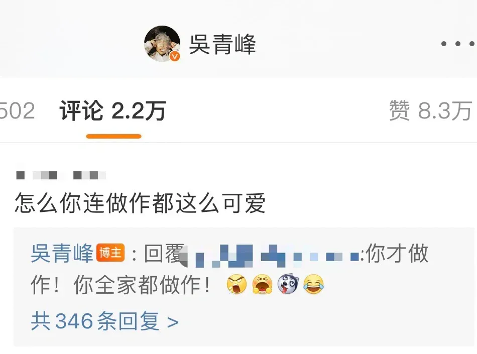This screenshot has height=354, width=477.
Task: Click the arrow after 346条回复
Action: click(173, 322)
